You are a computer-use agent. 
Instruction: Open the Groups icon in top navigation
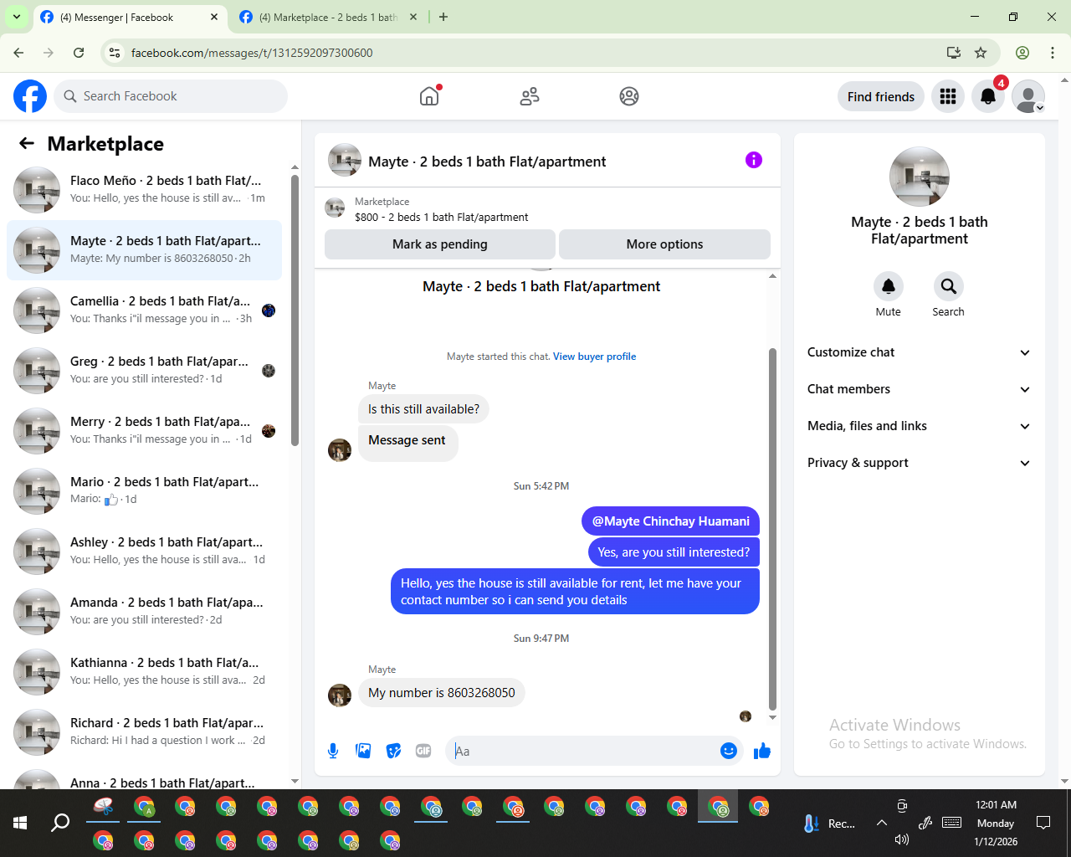(629, 96)
